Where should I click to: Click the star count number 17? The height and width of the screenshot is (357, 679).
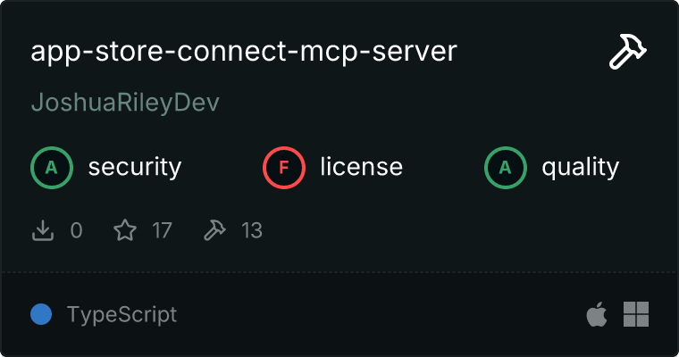(x=162, y=231)
